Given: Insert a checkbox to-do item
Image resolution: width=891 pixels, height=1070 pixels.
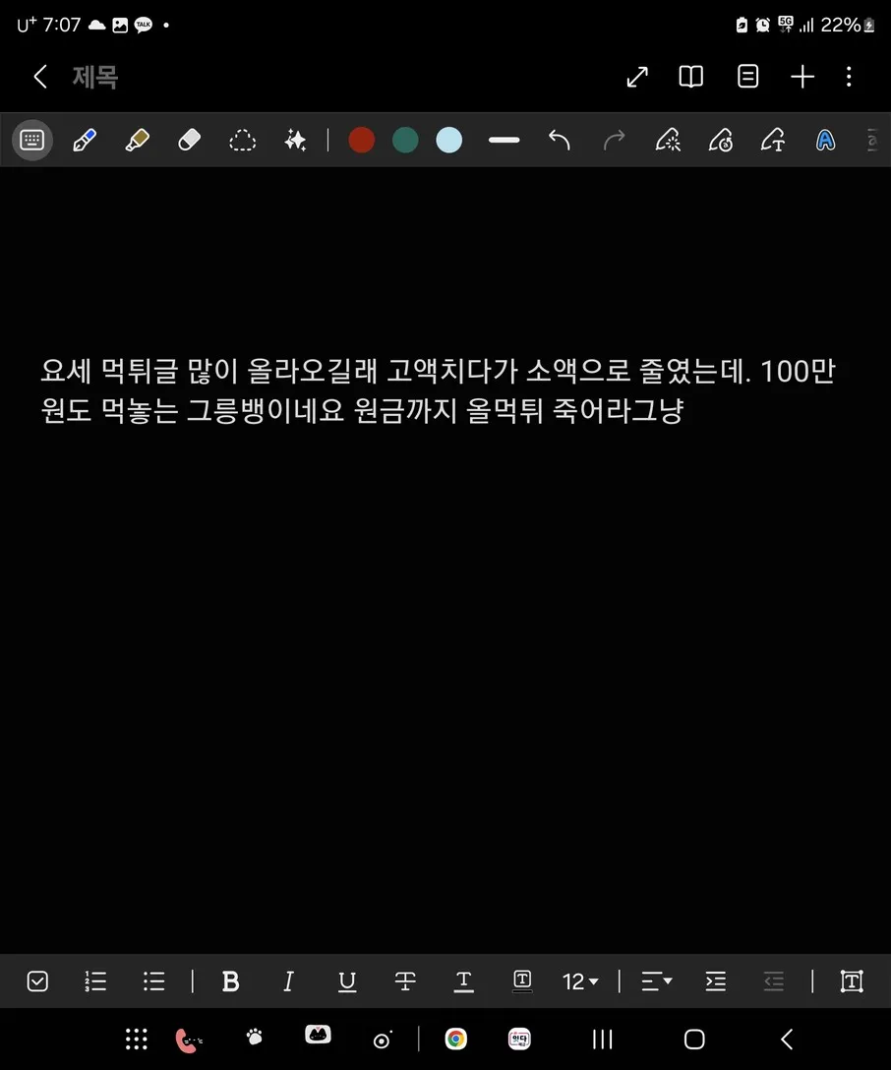Looking at the screenshot, I should click(36, 981).
